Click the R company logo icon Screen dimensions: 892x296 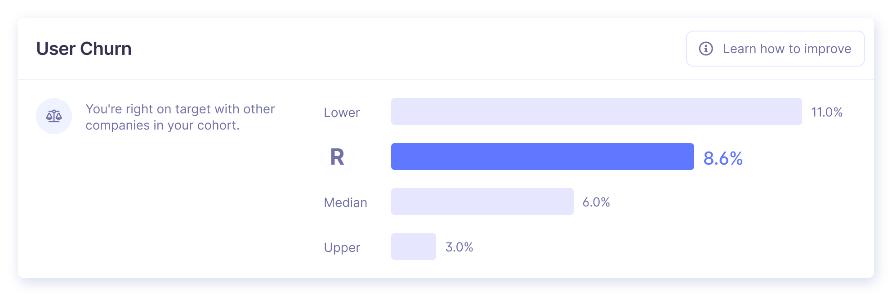pyautogui.click(x=337, y=157)
